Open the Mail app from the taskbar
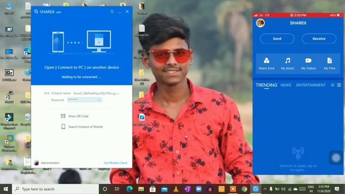The height and width of the screenshot is (194, 345). [x=164, y=189]
